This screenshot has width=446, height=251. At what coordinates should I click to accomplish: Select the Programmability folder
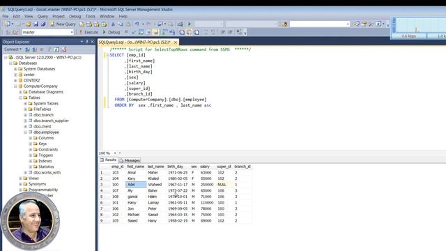click(43, 190)
